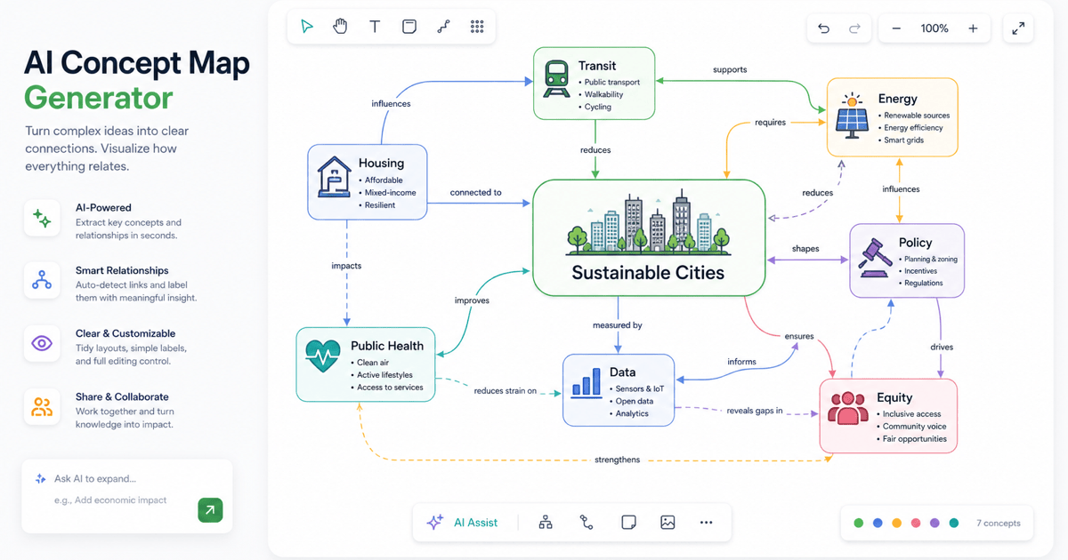Zoom in with the plus button
1068x560 pixels.
click(973, 28)
